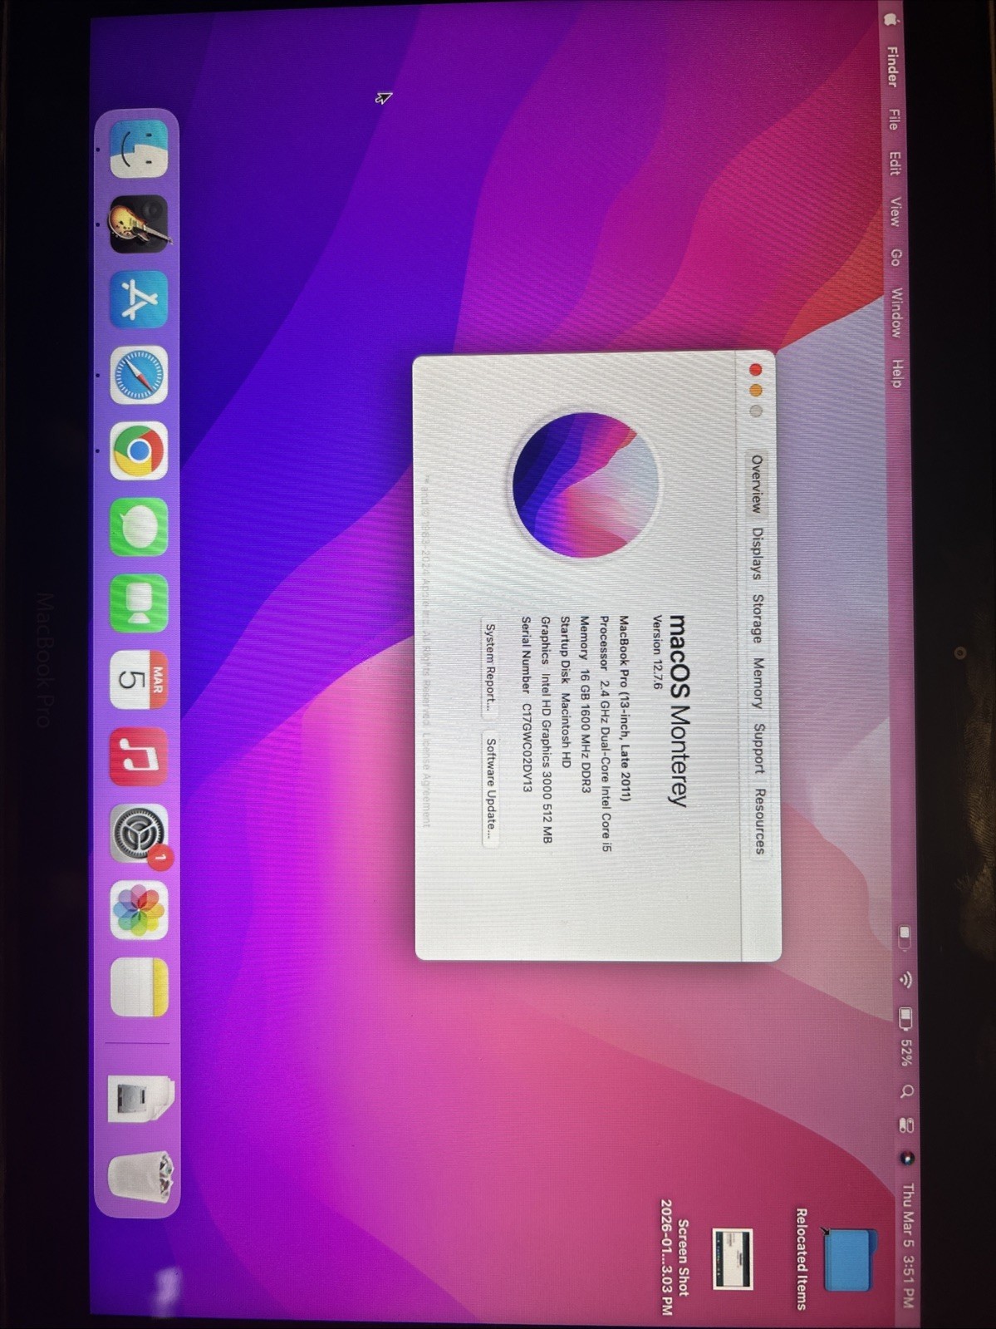Image resolution: width=996 pixels, height=1329 pixels.
Task: Click the Software Update... button
Action: click(x=491, y=789)
